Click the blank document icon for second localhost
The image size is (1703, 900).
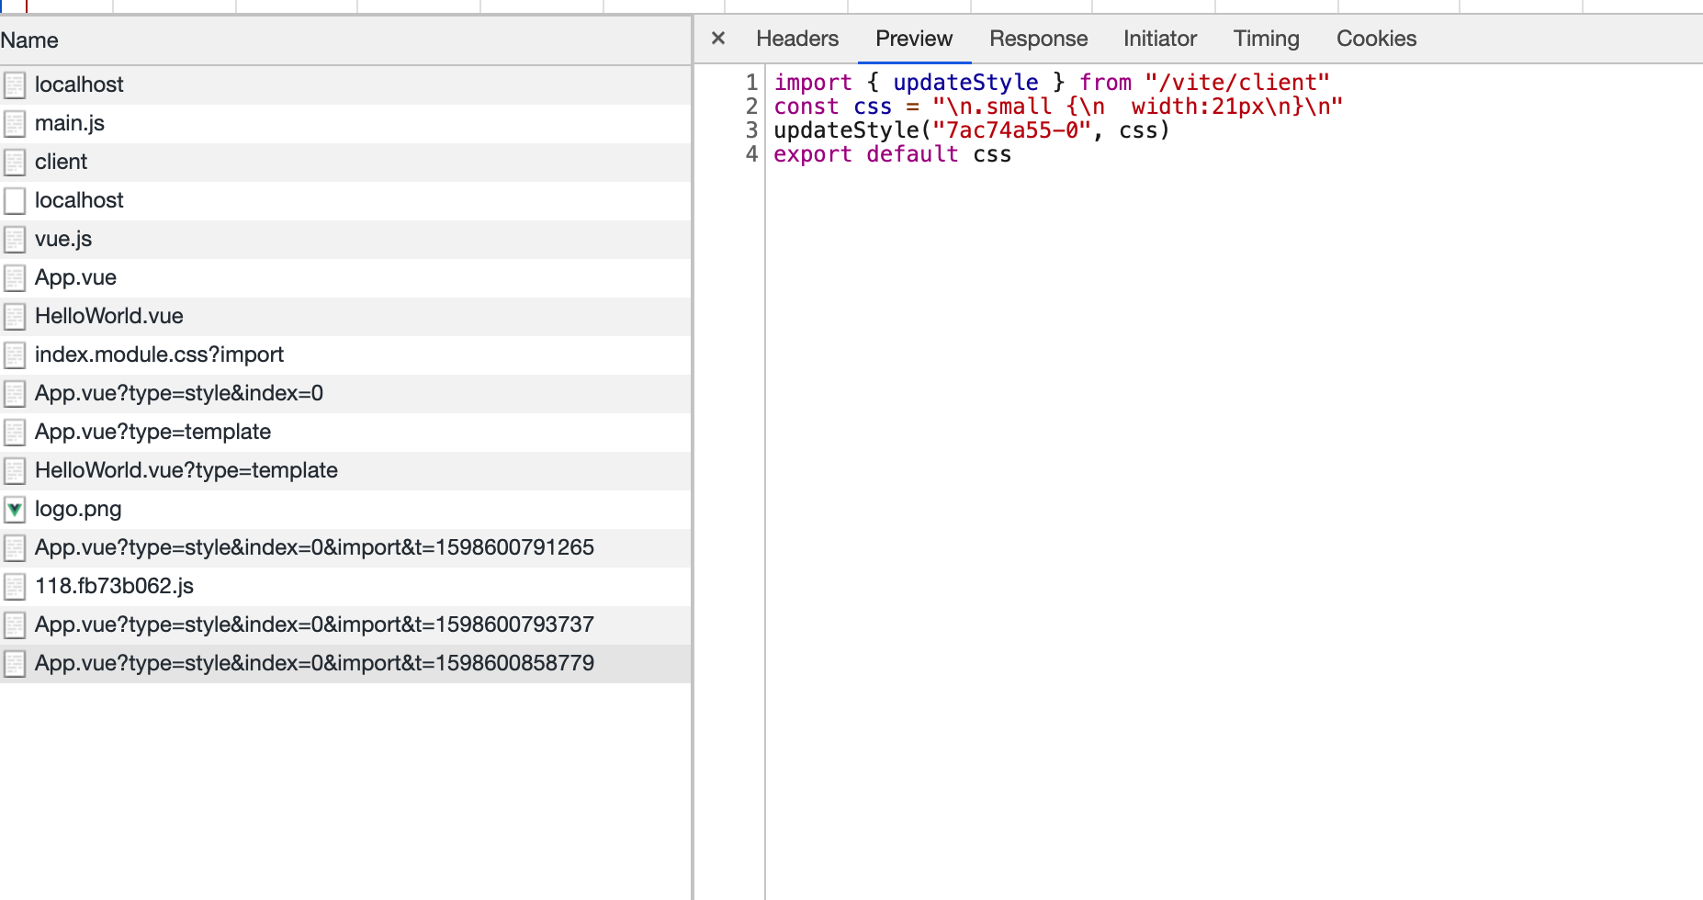15,201
